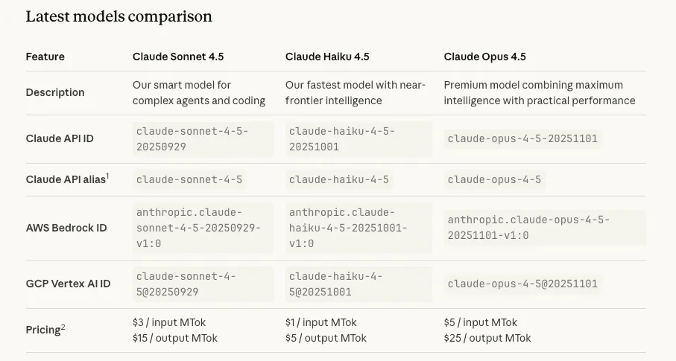This screenshot has height=361, width=676.
Task: Select the claude-opus-4-5-20251101 API ID code
Action: (522, 138)
